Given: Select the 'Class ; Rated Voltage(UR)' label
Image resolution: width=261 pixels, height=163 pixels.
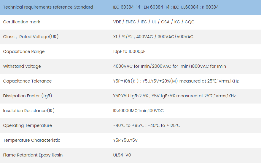Looking at the screenshot, I should [31, 37].
